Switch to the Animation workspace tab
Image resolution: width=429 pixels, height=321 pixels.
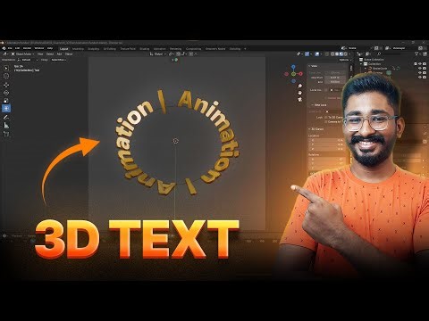coord(160,49)
